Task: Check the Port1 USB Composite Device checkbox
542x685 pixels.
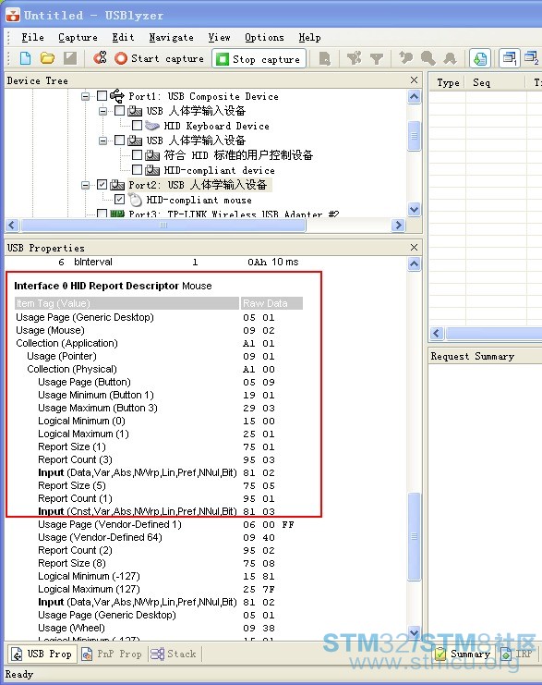Action: tap(102, 95)
